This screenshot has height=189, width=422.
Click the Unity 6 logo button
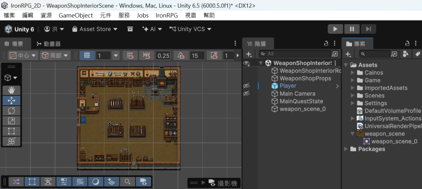pos(19,29)
